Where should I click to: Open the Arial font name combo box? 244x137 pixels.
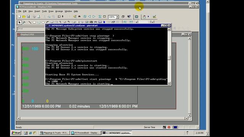(x=31, y=29)
